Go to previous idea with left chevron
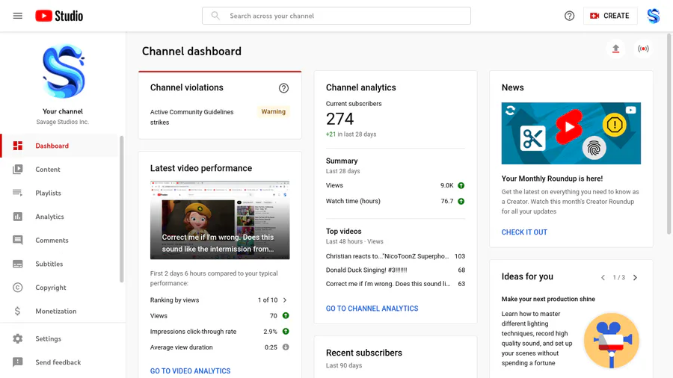Image resolution: width=673 pixels, height=378 pixels. [603, 278]
